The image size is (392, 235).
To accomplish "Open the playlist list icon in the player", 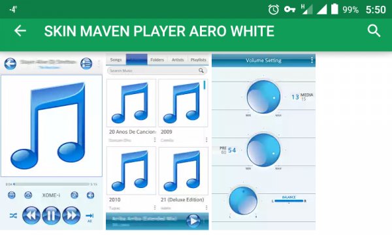I will coord(86,63).
